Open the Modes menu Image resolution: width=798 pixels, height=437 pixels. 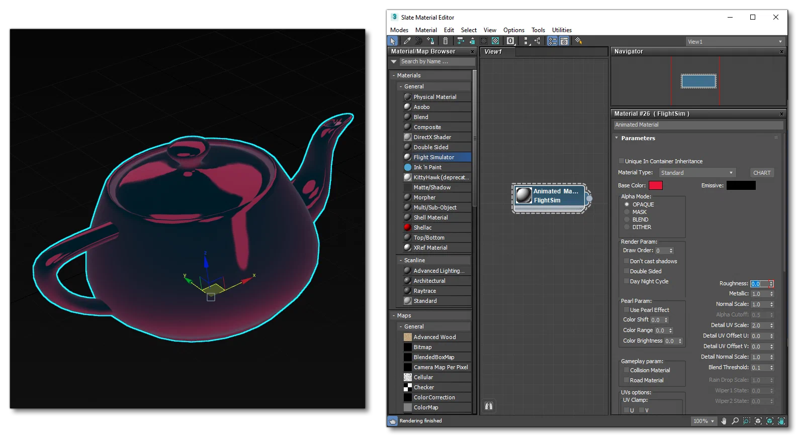click(x=399, y=30)
